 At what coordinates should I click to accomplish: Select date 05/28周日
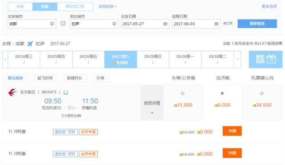coord(153,59)
